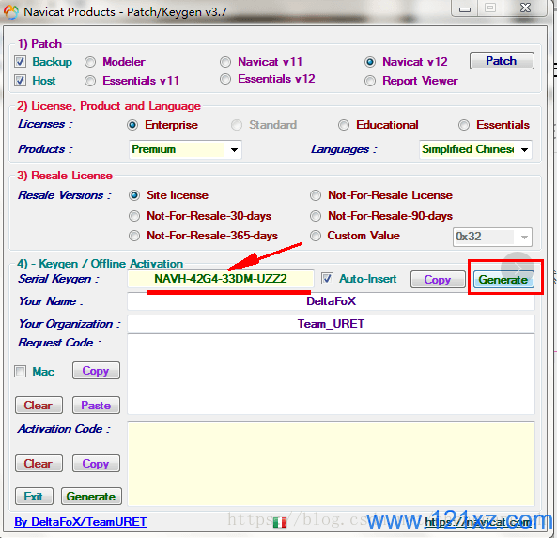Generate a new serial key
Screen dimensions: 557x538
click(x=503, y=280)
